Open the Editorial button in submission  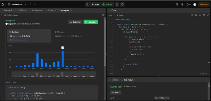click(75, 22)
